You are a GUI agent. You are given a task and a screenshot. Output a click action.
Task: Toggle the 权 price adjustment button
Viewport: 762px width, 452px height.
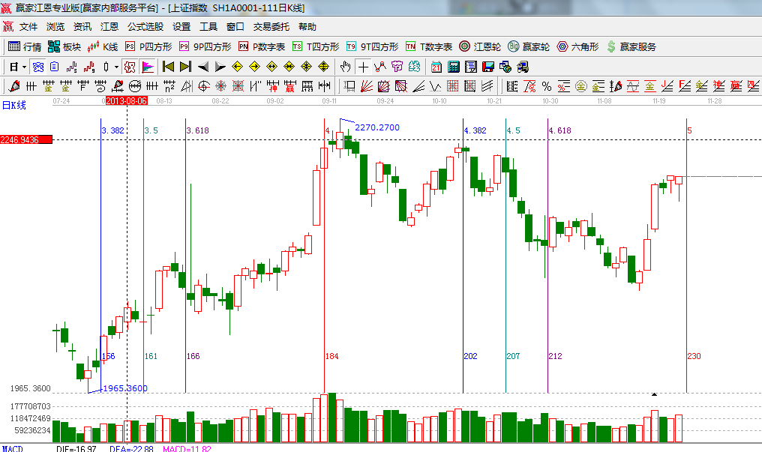point(130,67)
